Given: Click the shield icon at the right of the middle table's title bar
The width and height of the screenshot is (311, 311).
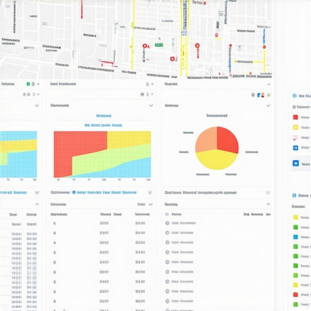Looking at the screenshot, I should [x=150, y=193].
